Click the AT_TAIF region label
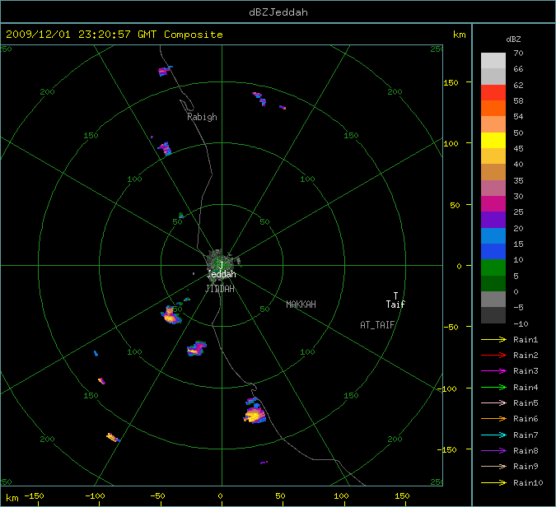 coord(377,325)
